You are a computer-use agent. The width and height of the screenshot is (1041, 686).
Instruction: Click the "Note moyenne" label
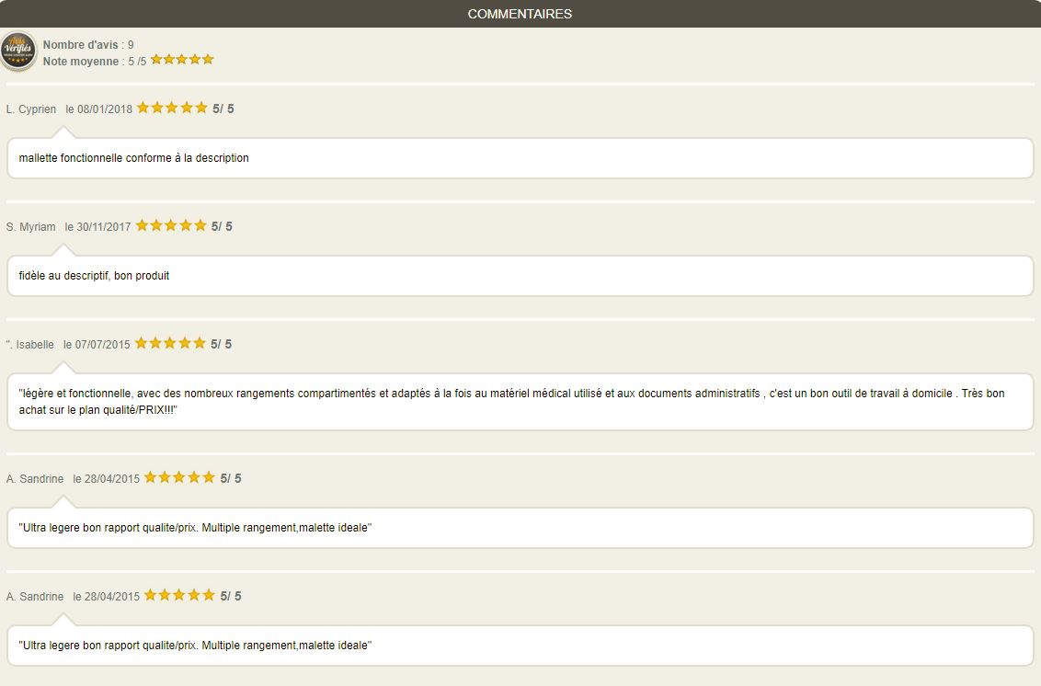[81, 62]
